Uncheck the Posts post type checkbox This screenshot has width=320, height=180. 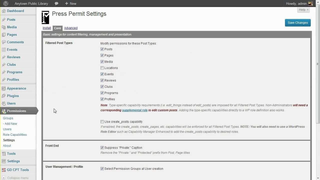click(x=102, y=49)
